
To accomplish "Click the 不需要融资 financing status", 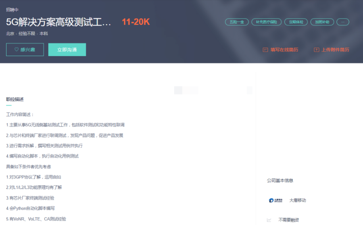I will [288, 220].
